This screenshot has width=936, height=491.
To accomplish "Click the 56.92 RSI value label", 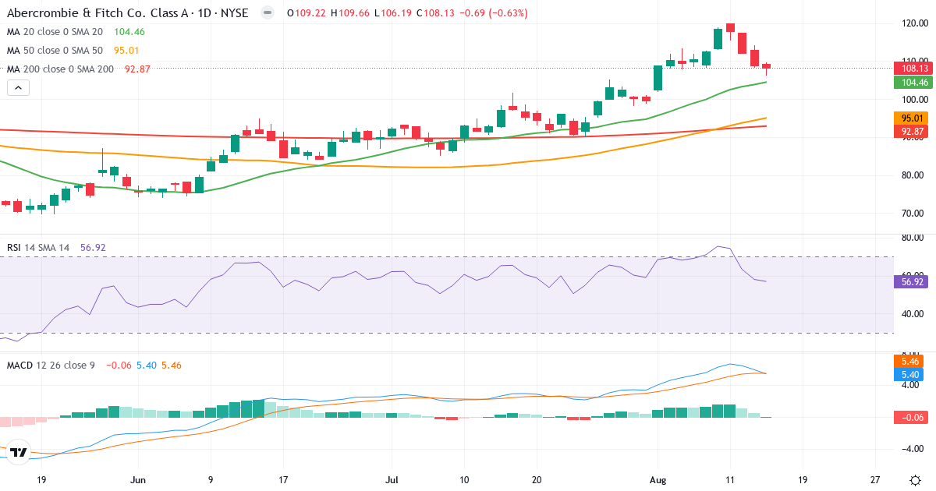I will (x=910, y=282).
